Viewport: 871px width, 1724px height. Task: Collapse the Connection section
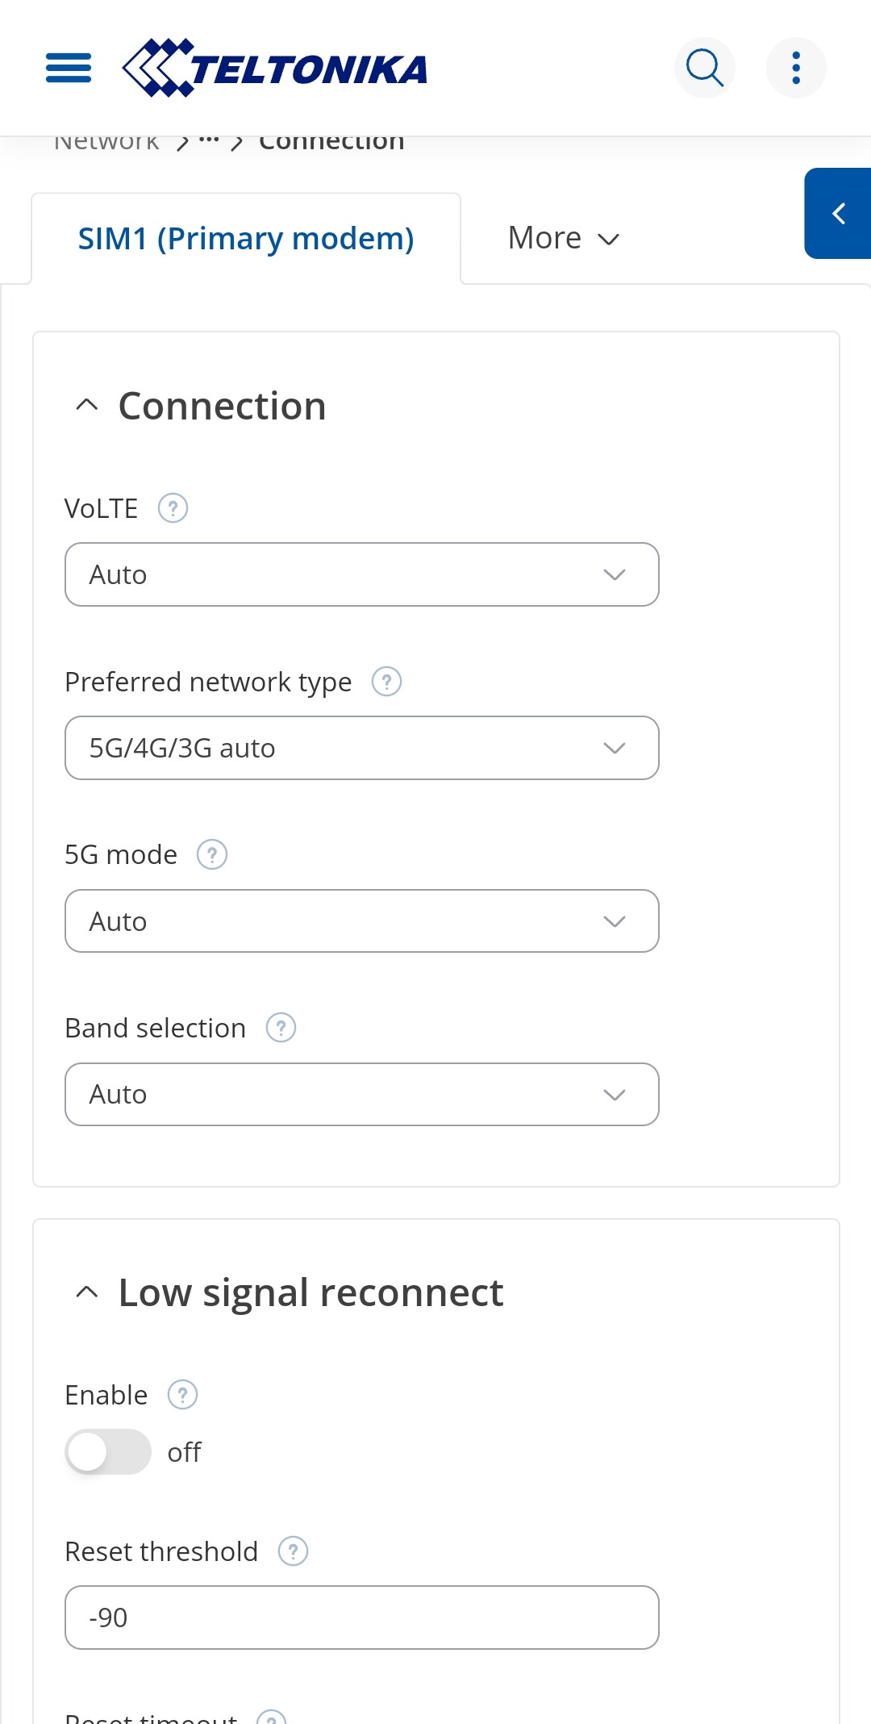(x=87, y=405)
